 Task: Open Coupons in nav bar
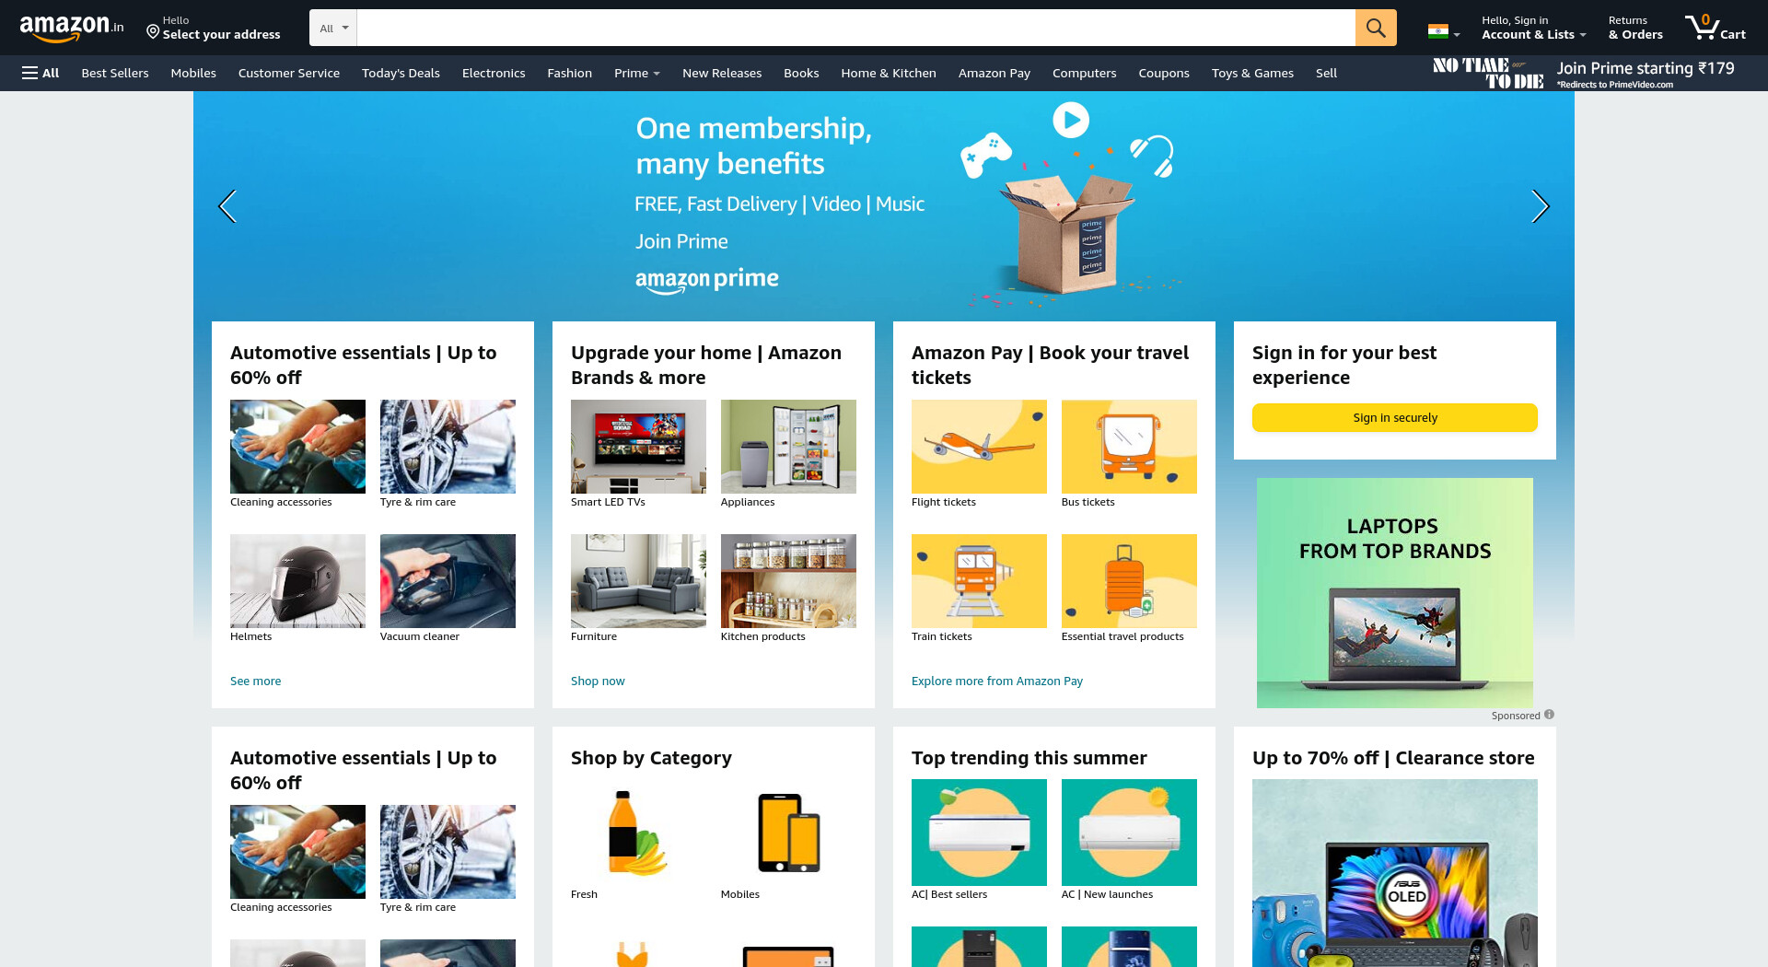pos(1164,73)
